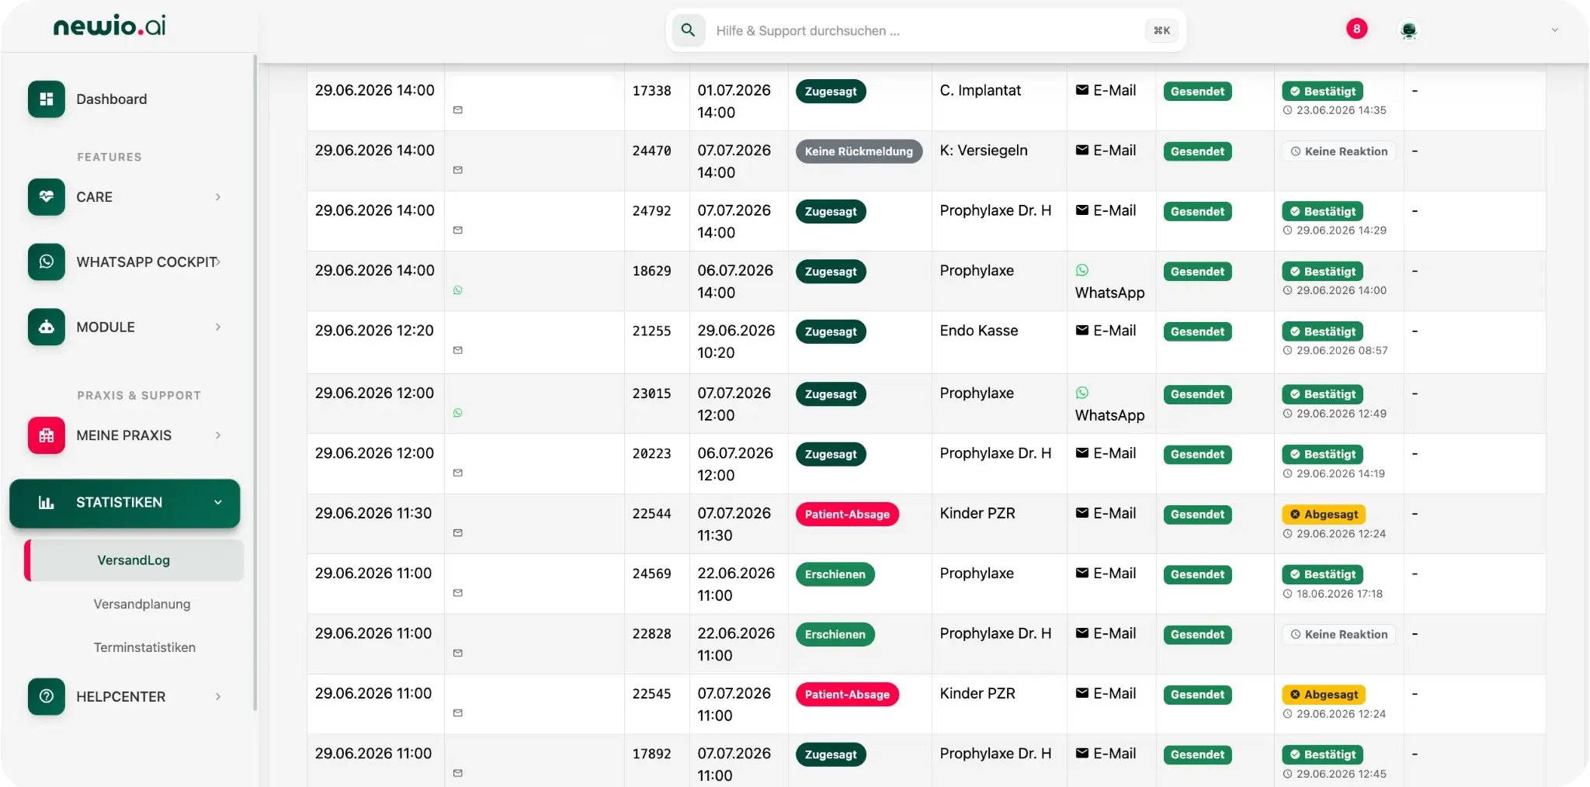Open Versandplanung submenu item
Image resolution: width=1590 pixels, height=787 pixels.
tap(142, 604)
